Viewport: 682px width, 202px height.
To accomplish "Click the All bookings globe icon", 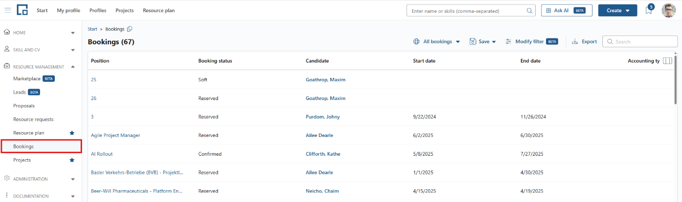I will coord(416,42).
